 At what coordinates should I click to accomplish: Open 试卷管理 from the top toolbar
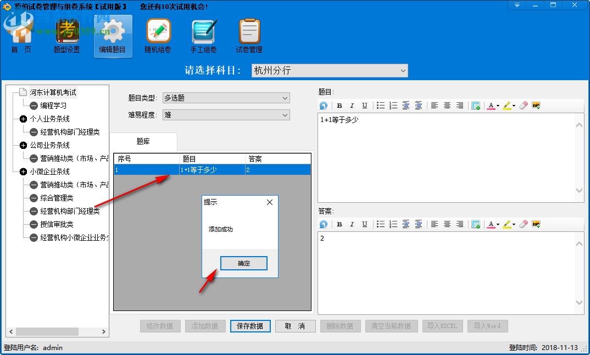tap(249, 36)
